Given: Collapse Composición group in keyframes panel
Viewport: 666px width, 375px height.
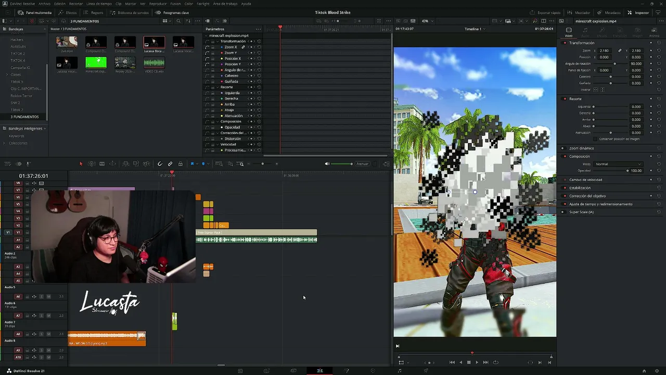Looking at the screenshot, I should pyautogui.click(x=217, y=121).
